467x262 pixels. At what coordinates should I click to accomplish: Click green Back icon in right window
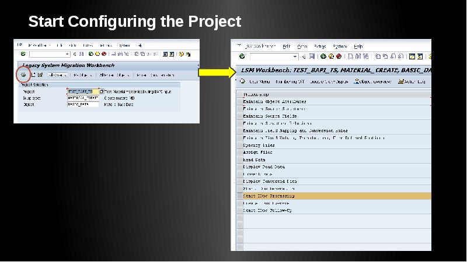point(323,56)
